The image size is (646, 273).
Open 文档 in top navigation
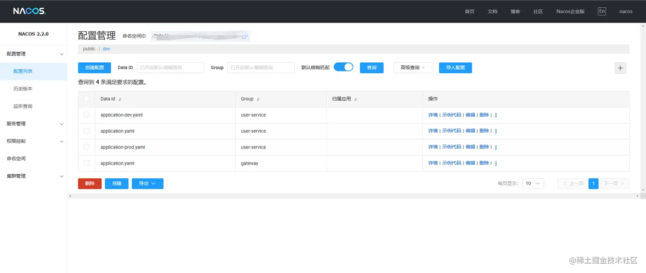point(493,12)
